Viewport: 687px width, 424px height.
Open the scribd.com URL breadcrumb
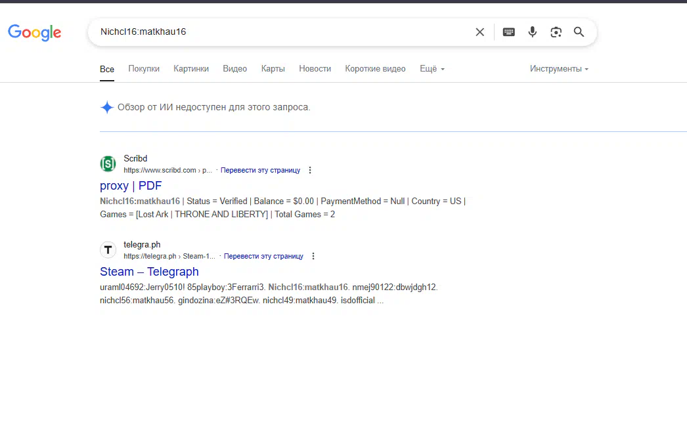click(167, 171)
